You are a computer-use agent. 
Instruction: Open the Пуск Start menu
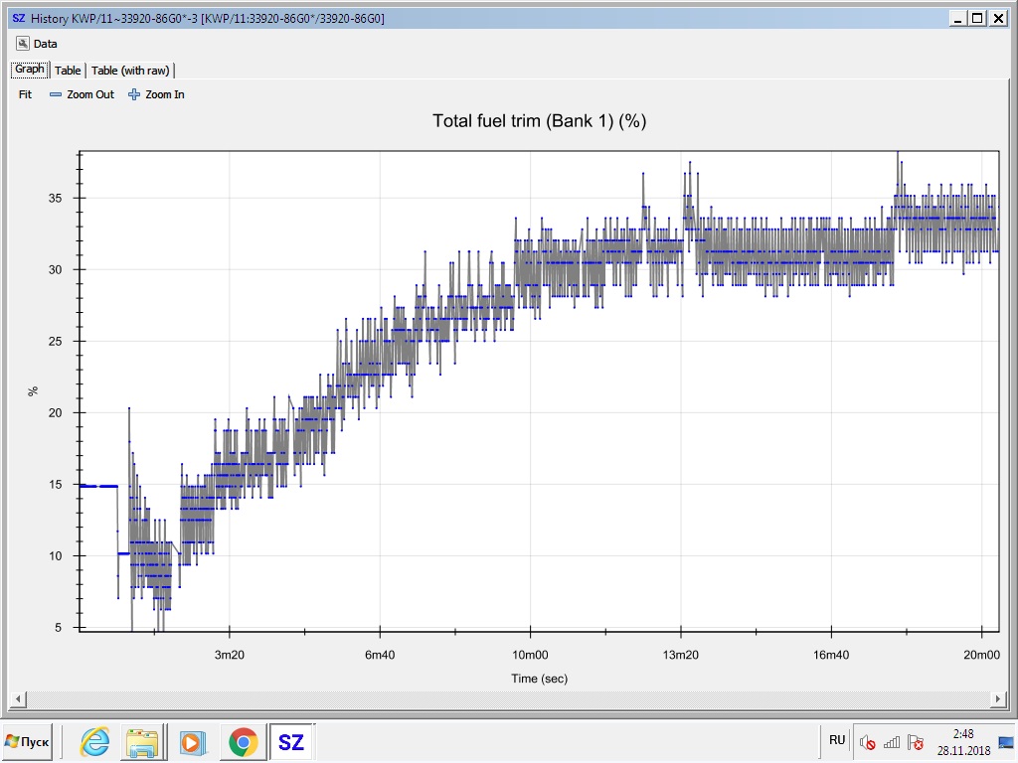pos(28,742)
